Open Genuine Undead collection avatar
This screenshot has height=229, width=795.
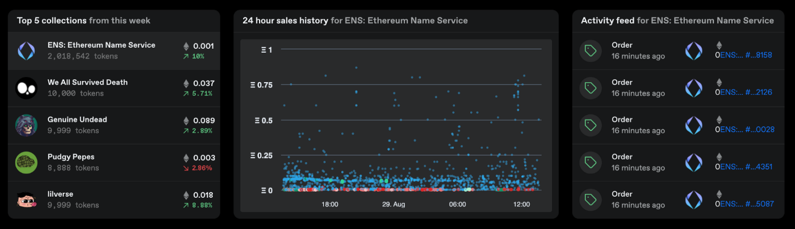coord(26,126)
